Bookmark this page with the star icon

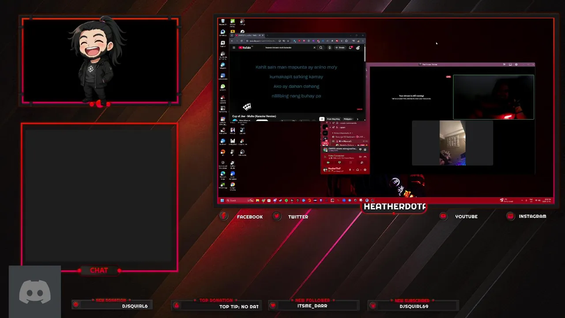pos(288,41)
